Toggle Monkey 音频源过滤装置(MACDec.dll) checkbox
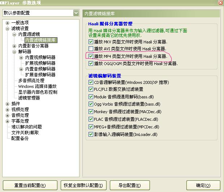Viewport: 224px width, 192px height. point(91,111)
